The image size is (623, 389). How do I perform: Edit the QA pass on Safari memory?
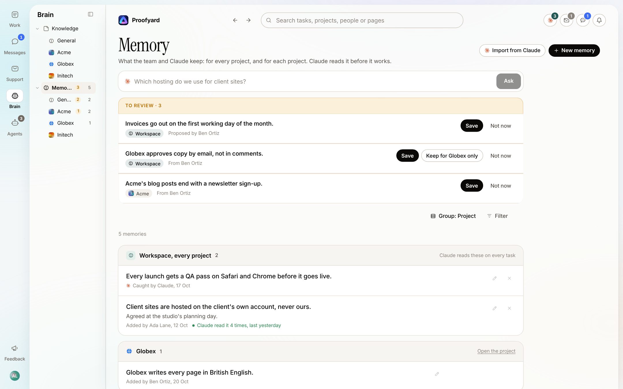tap(494, 278)
